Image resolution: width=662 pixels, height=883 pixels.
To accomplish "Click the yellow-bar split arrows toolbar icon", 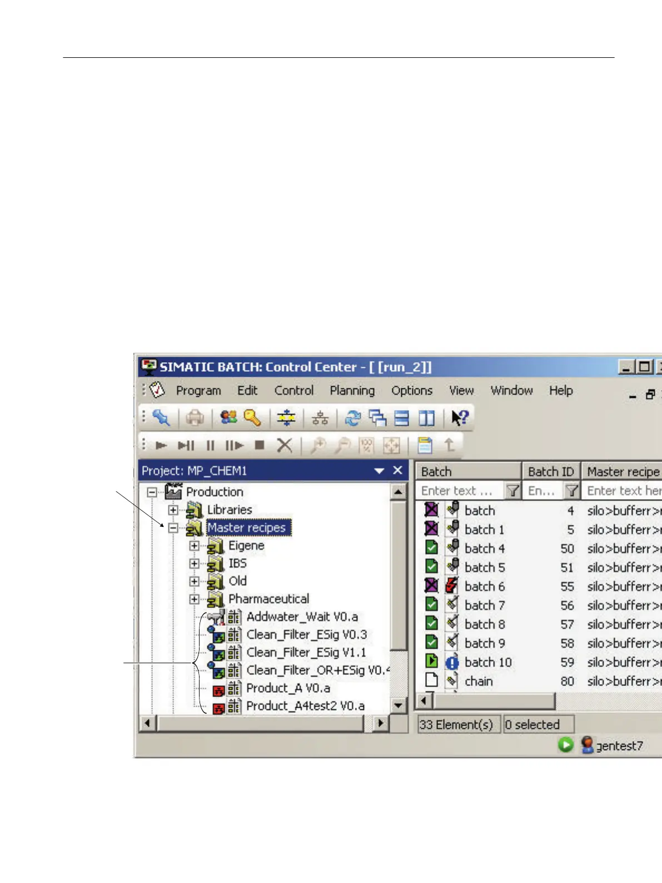I will 286,417.
